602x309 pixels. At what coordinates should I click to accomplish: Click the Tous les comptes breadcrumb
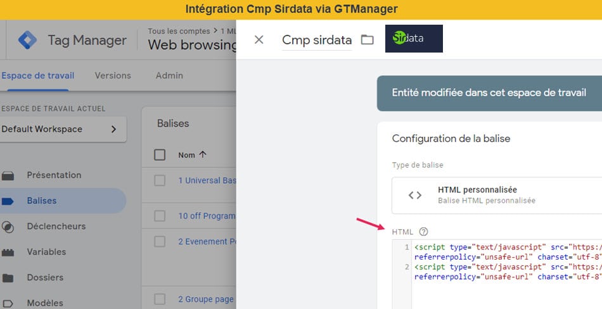tap(179, 31)
